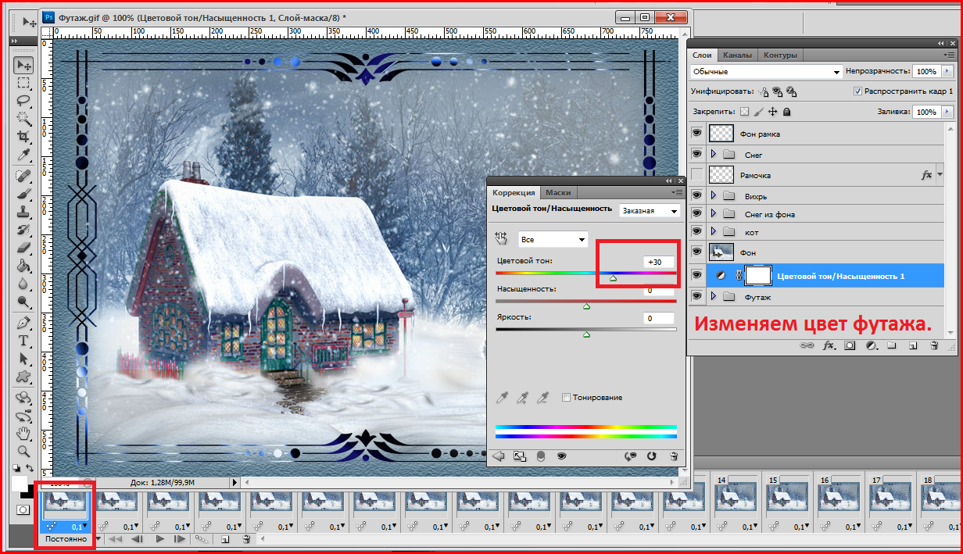Select the History Brush tool

coord(24,229)
